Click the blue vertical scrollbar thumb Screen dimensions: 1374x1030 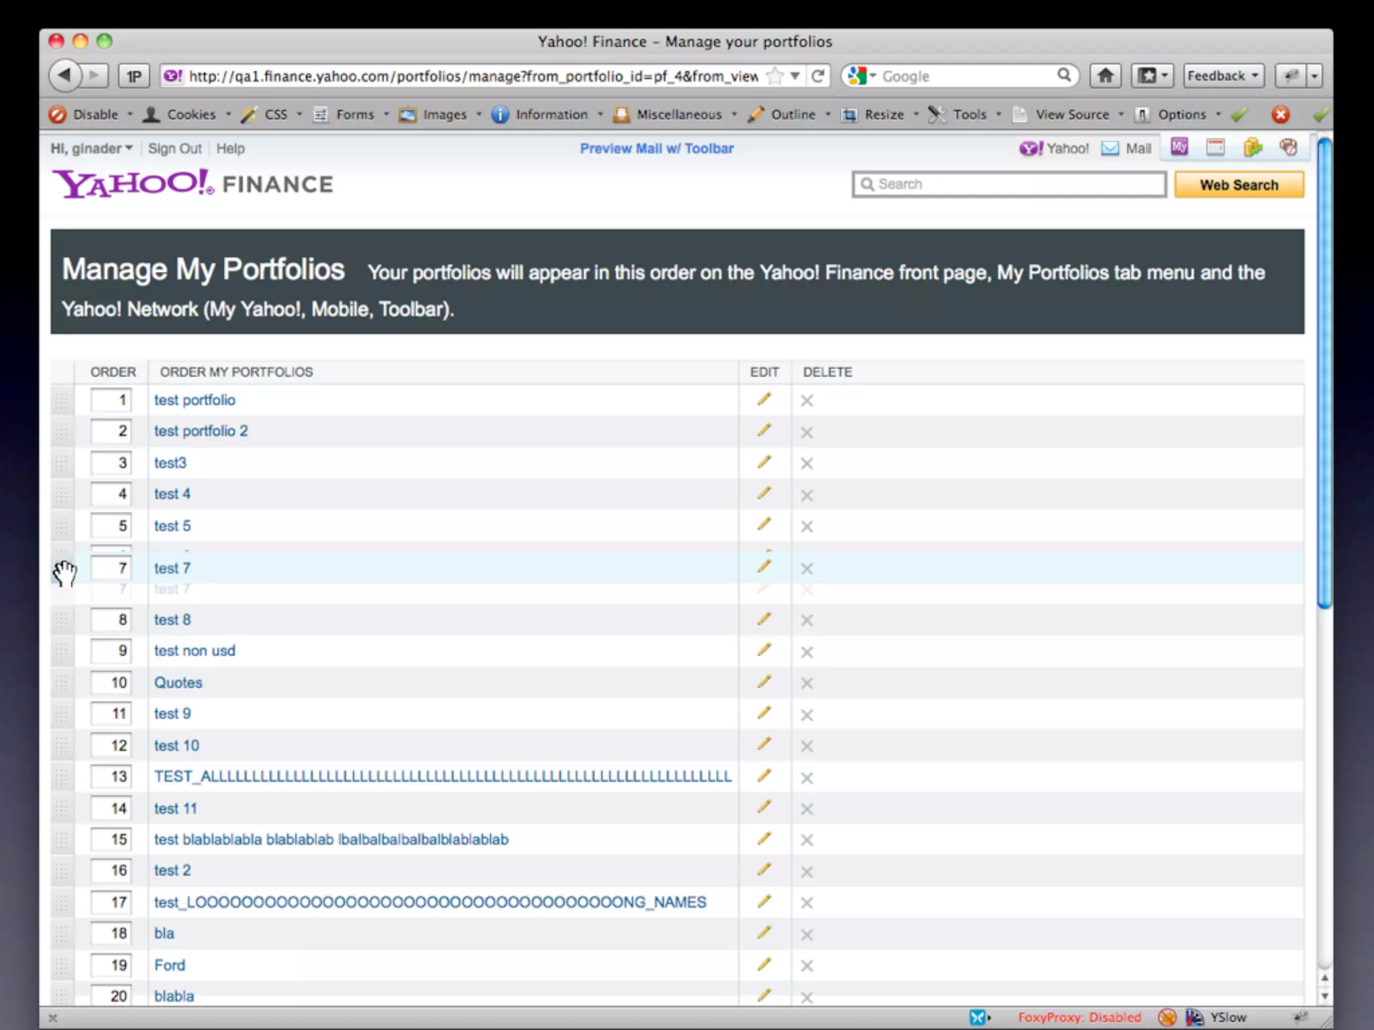pyautogui.click(x=1324, y=372)
